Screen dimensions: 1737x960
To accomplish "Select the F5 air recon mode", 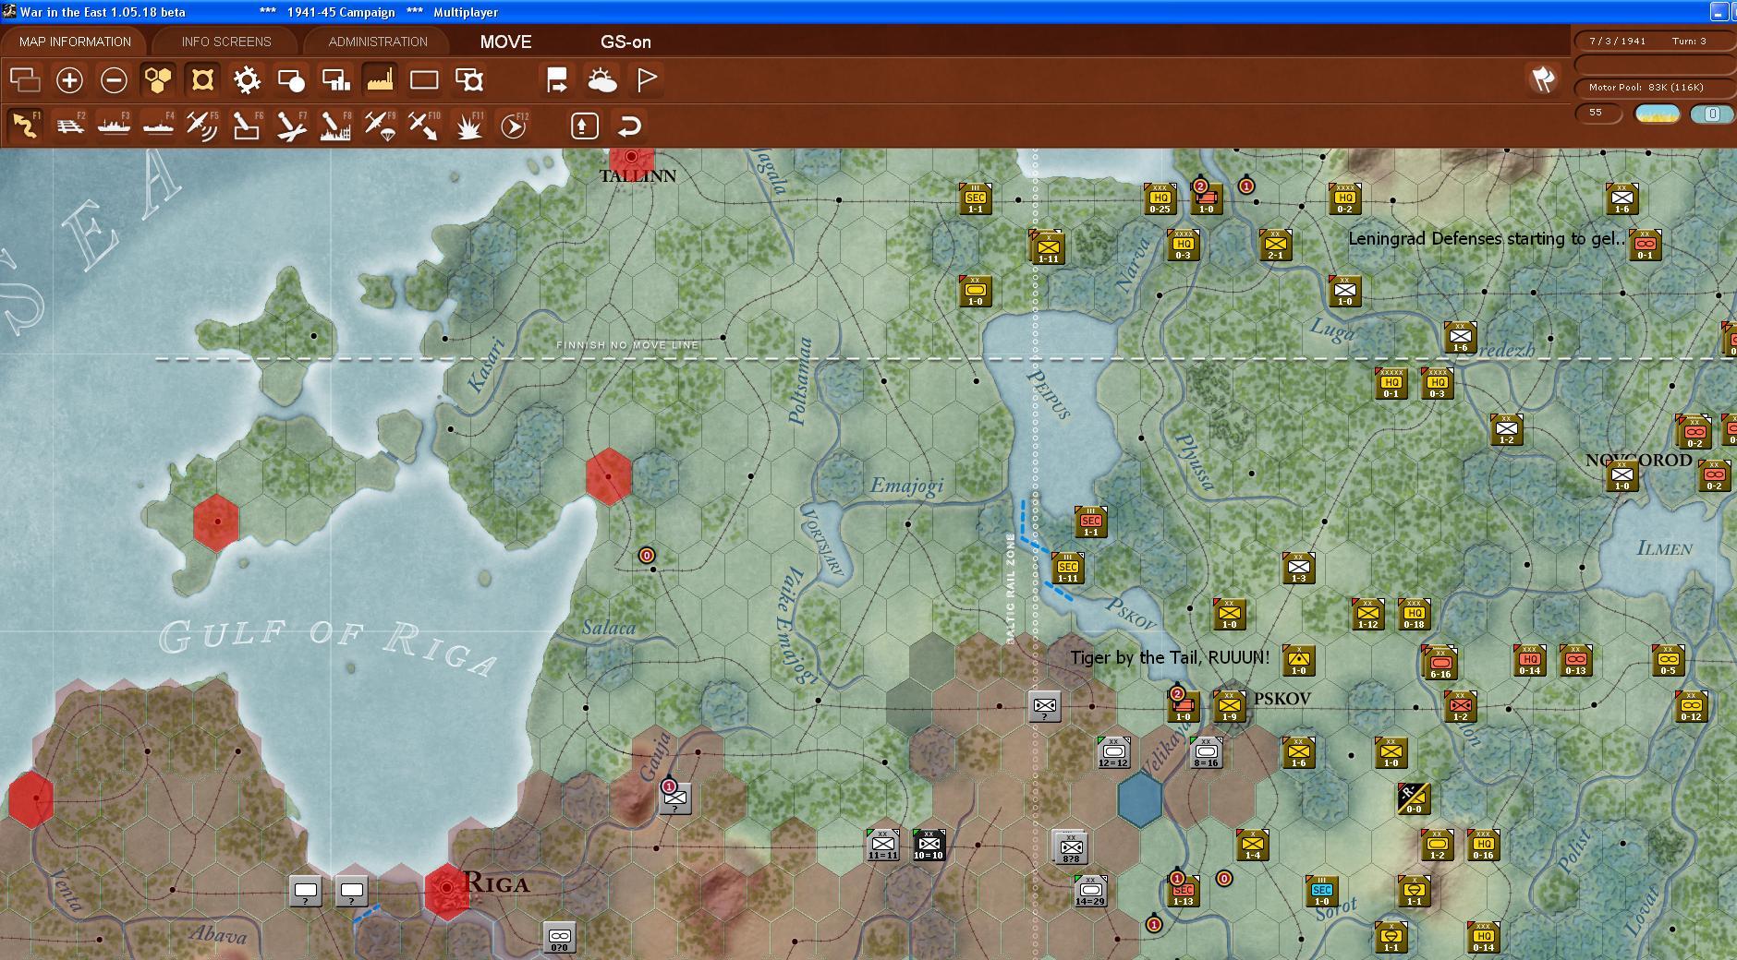I will click(202, 126).
